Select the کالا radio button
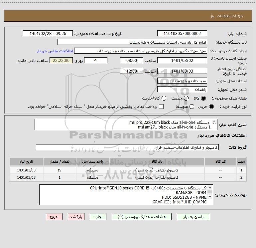The image size is (256, 248). 203,98
